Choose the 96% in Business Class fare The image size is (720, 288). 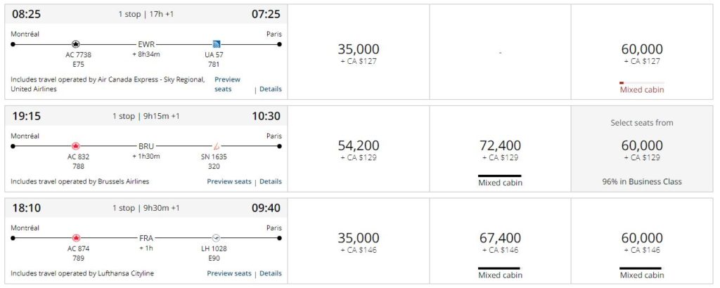click(641, 150)
